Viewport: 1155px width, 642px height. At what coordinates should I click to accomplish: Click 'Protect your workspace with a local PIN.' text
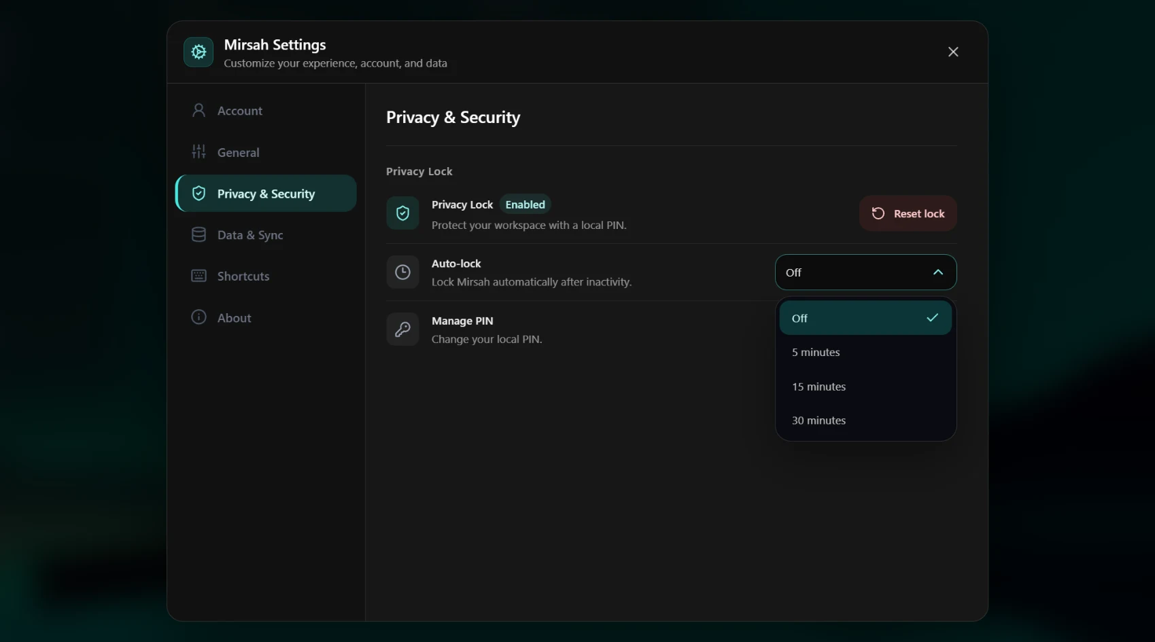(529, 225)
